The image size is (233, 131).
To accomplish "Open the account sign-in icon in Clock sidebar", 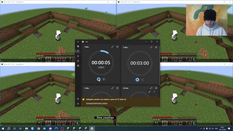I will click(78, 99).
